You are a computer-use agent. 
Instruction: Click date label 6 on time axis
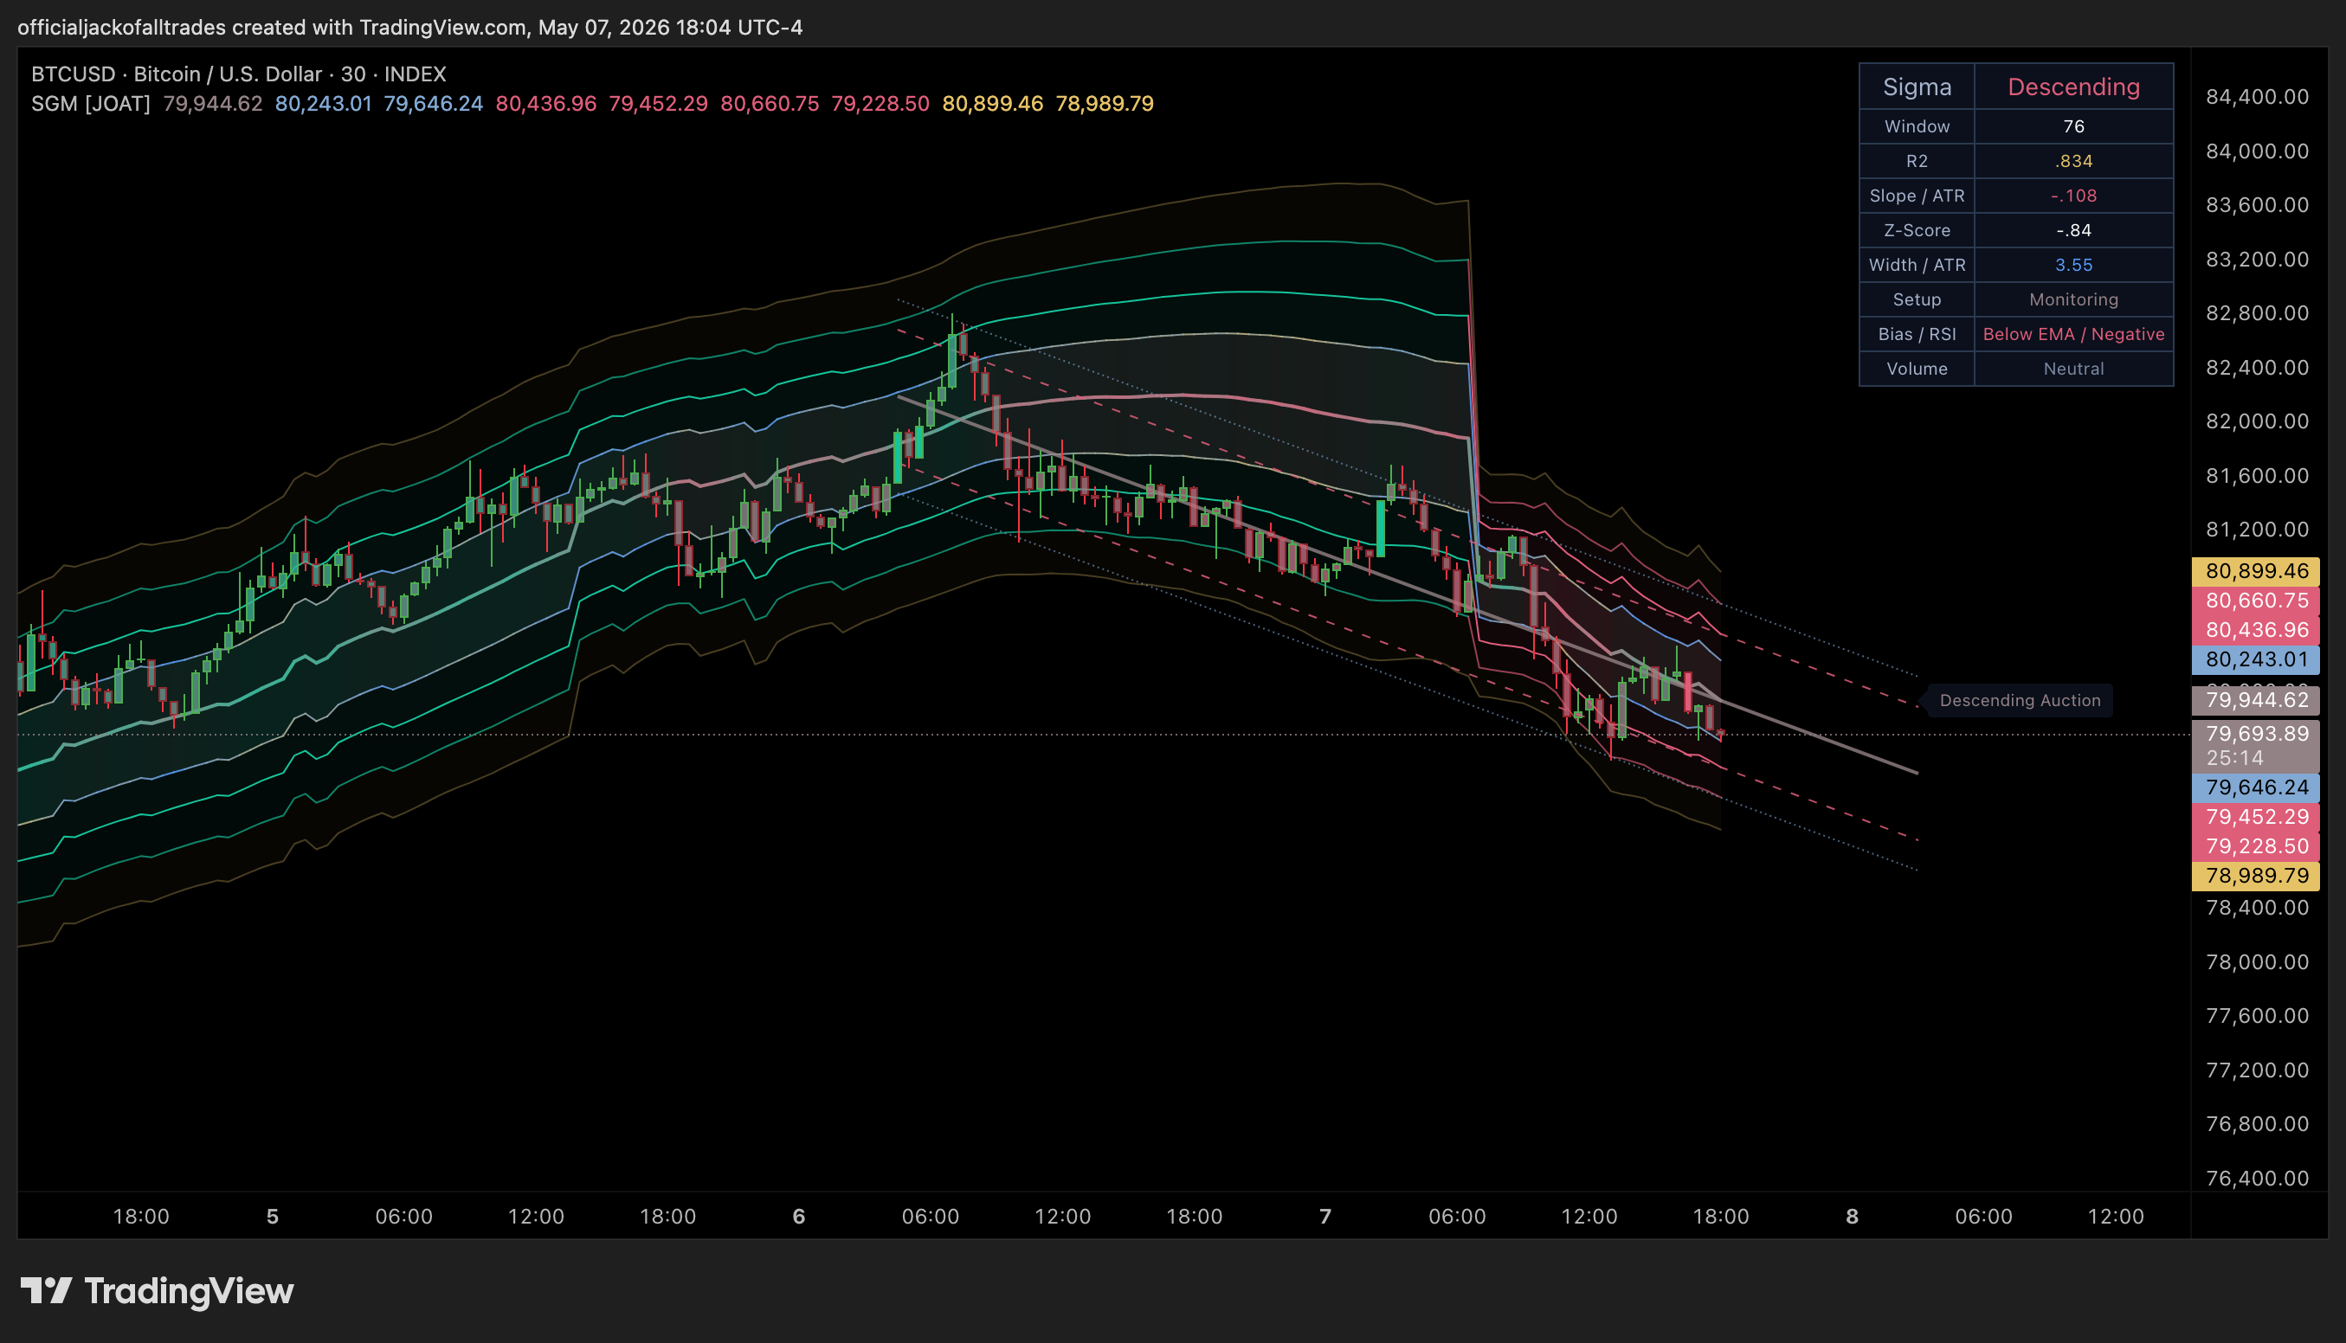pyautogui.click(x=799, y=1217)
